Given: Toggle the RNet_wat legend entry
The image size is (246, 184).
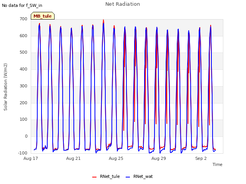Looking at the screenshot, I should (x=139, y=176).
